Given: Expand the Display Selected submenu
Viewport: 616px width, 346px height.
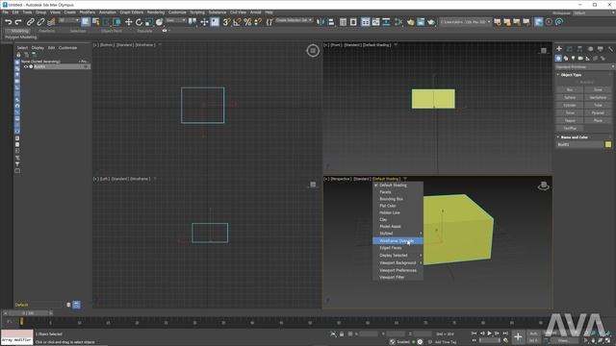Looking at the screenshot, I should pos(398,256).
